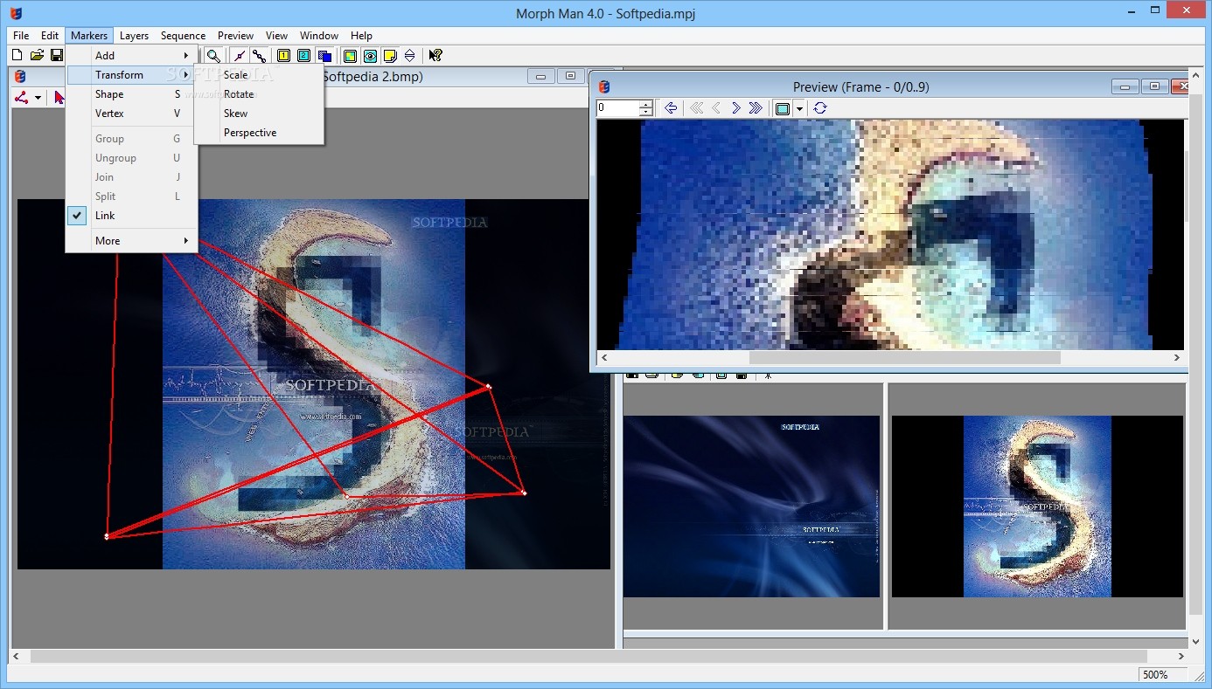Screen dimensions: 1212x689
Task: Click the 500% zoom status value
Action: click(x=1155, y=675)
